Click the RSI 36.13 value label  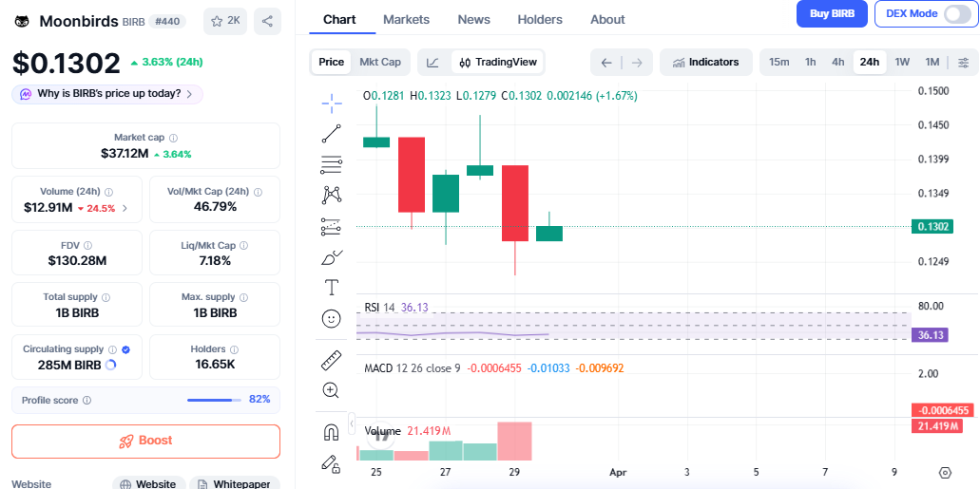point(930,335)
